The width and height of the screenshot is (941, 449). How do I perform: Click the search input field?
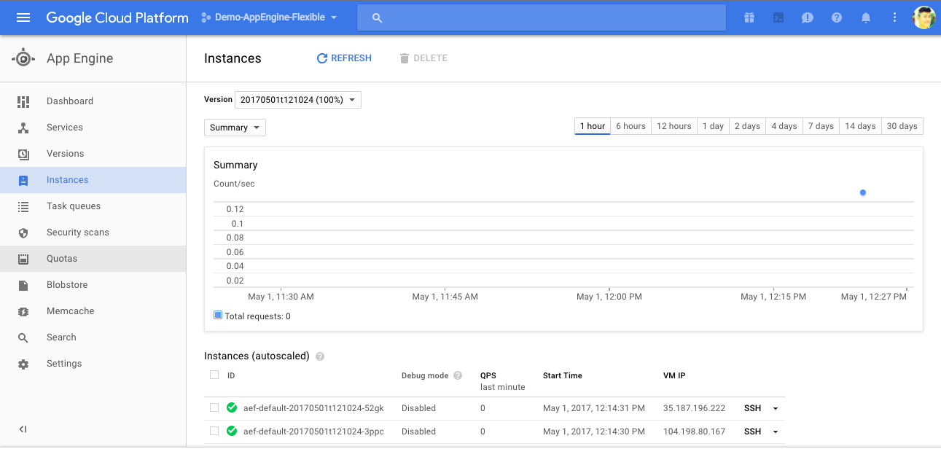pyautogui.click(x=541, y=17)
